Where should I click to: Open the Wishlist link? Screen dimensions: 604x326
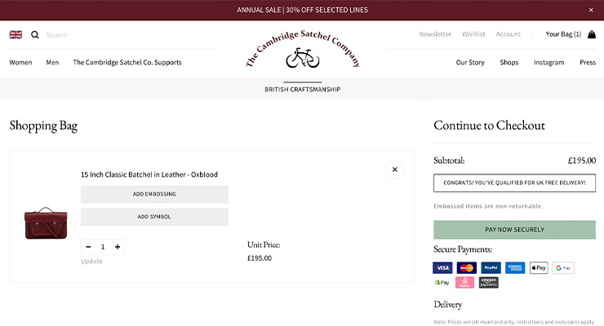(x=473, y=34)
